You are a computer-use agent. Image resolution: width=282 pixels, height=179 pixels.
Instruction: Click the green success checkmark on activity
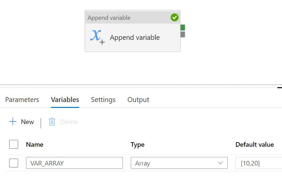pos(175,17)
